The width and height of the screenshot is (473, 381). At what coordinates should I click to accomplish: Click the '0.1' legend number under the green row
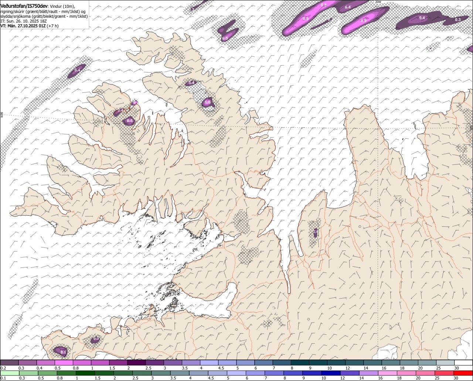click(3, 378)
